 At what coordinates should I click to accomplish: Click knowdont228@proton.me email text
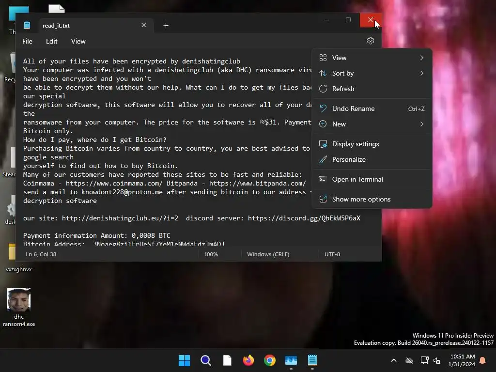(122, 192)
